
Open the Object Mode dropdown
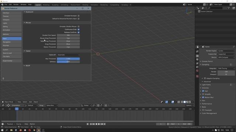pos(8,102)
